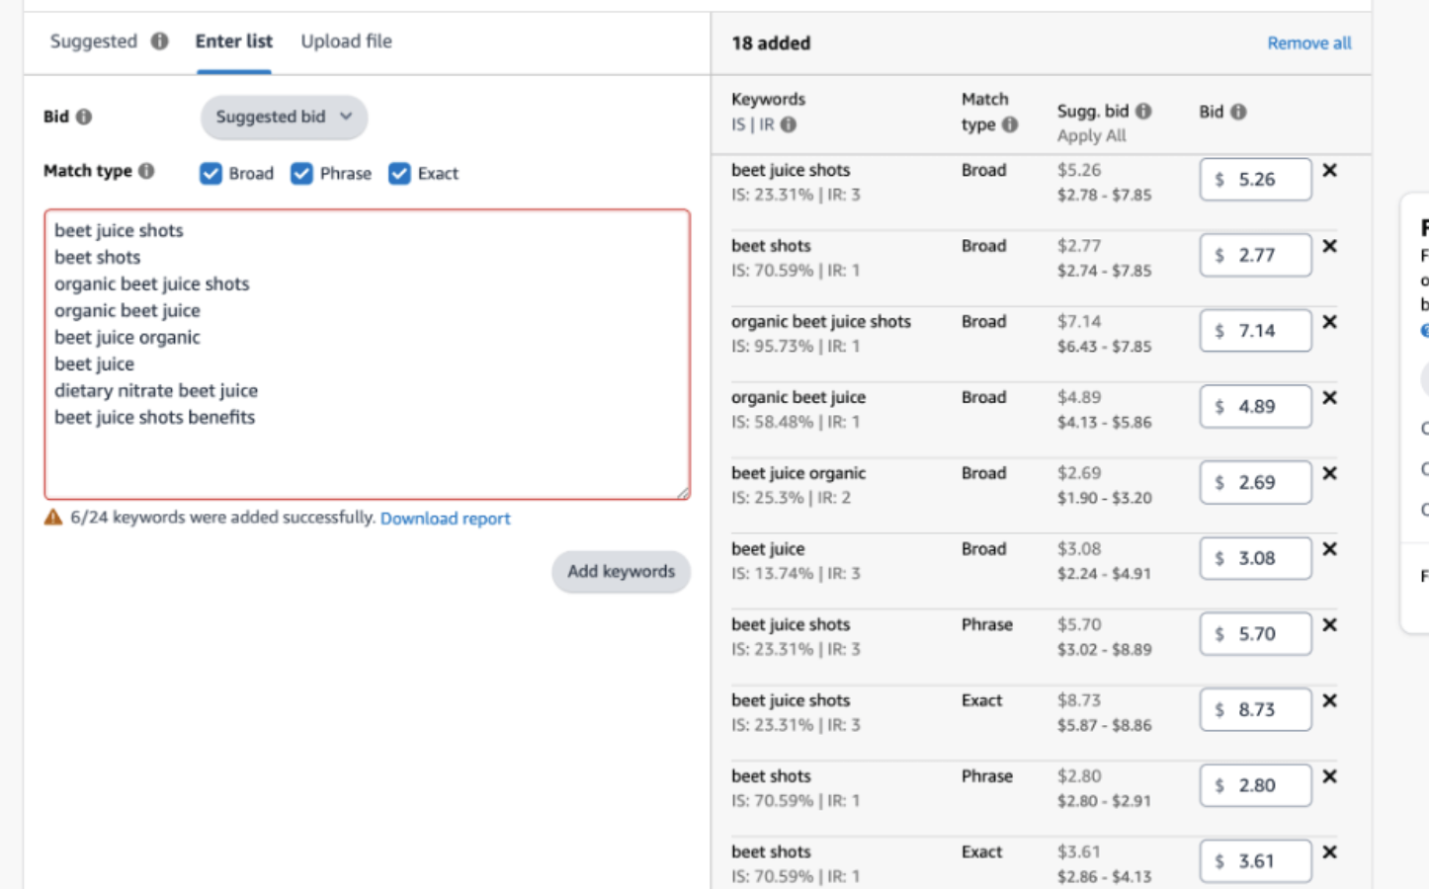Screen dimensions: 1429x889
Task: Click the info icon next to IS | IR
Action: tap(788, 124)
